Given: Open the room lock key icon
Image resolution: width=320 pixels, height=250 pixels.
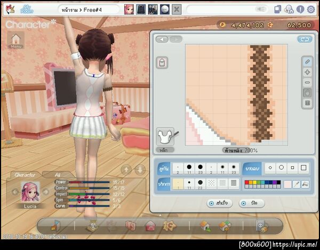Looking at the screenshot, I should [x=262, y=226].
